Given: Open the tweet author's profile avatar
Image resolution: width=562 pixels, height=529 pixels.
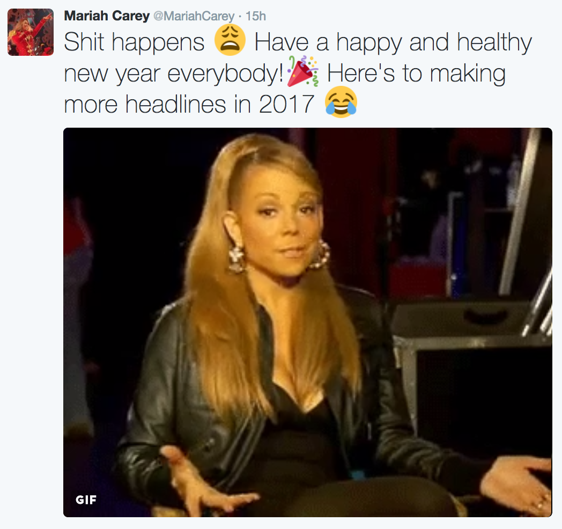Looking at the screenshot, I should tap(31, 32).
